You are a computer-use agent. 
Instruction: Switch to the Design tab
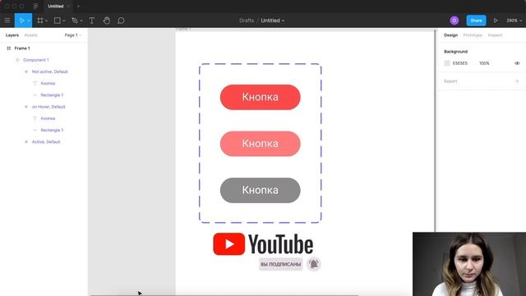click(450, 35)
